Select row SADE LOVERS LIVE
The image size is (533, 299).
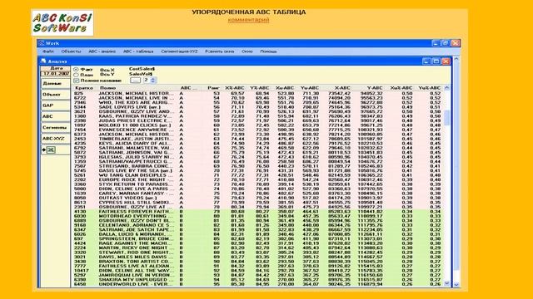[x=257, y=107]
